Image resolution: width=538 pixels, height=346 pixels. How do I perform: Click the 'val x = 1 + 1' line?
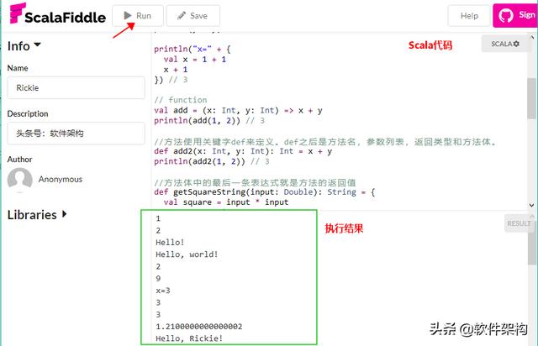[195, 60]
